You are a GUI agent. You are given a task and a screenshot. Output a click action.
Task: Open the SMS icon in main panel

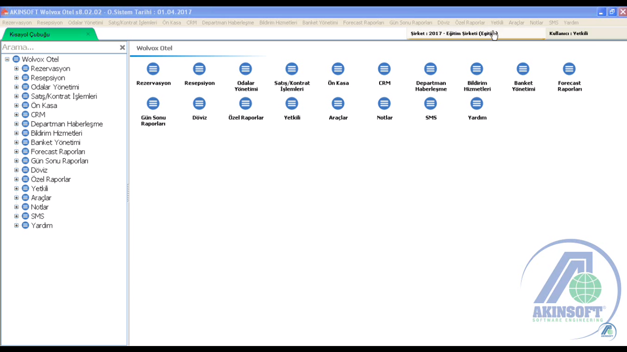click(431, 104)
